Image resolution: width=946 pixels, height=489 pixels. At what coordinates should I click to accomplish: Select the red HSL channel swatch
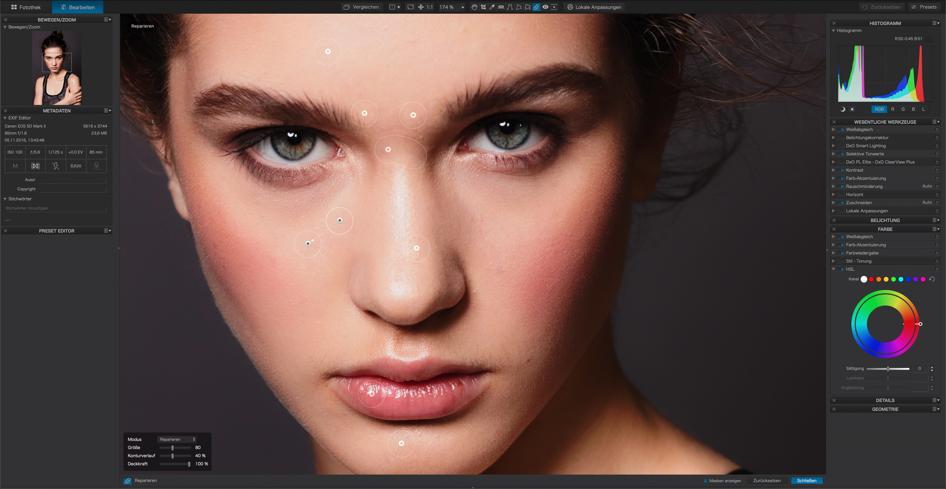[871, 279]
